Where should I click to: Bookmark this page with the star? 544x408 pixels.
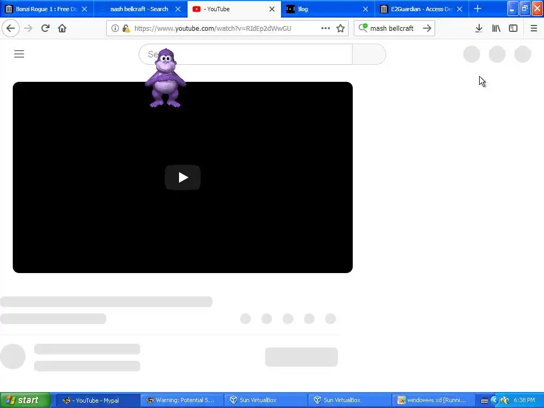tap(341, 28)
